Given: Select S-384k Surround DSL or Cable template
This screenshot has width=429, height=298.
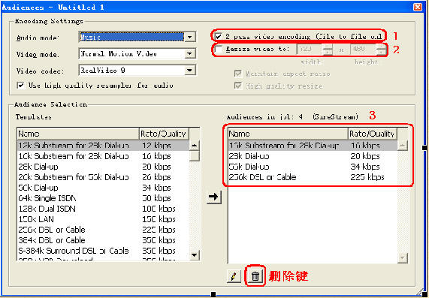Looking at the screenshot, I should [x=103, y=251].
